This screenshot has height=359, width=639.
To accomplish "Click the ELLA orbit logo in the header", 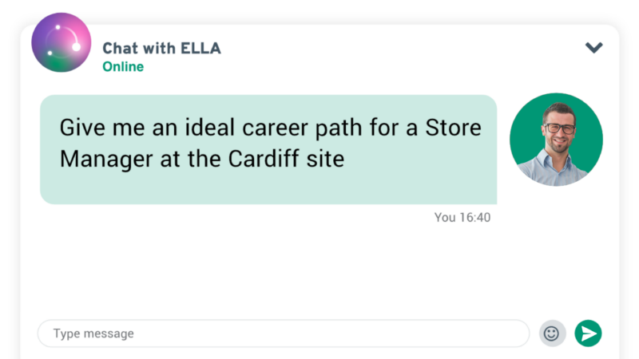I will coord(62,42).
